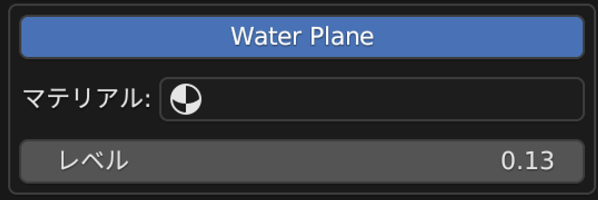This screenshot has height=200, width=598.
Task: Select the レベル 0.13 numeric field
Action: click(302, 161)
